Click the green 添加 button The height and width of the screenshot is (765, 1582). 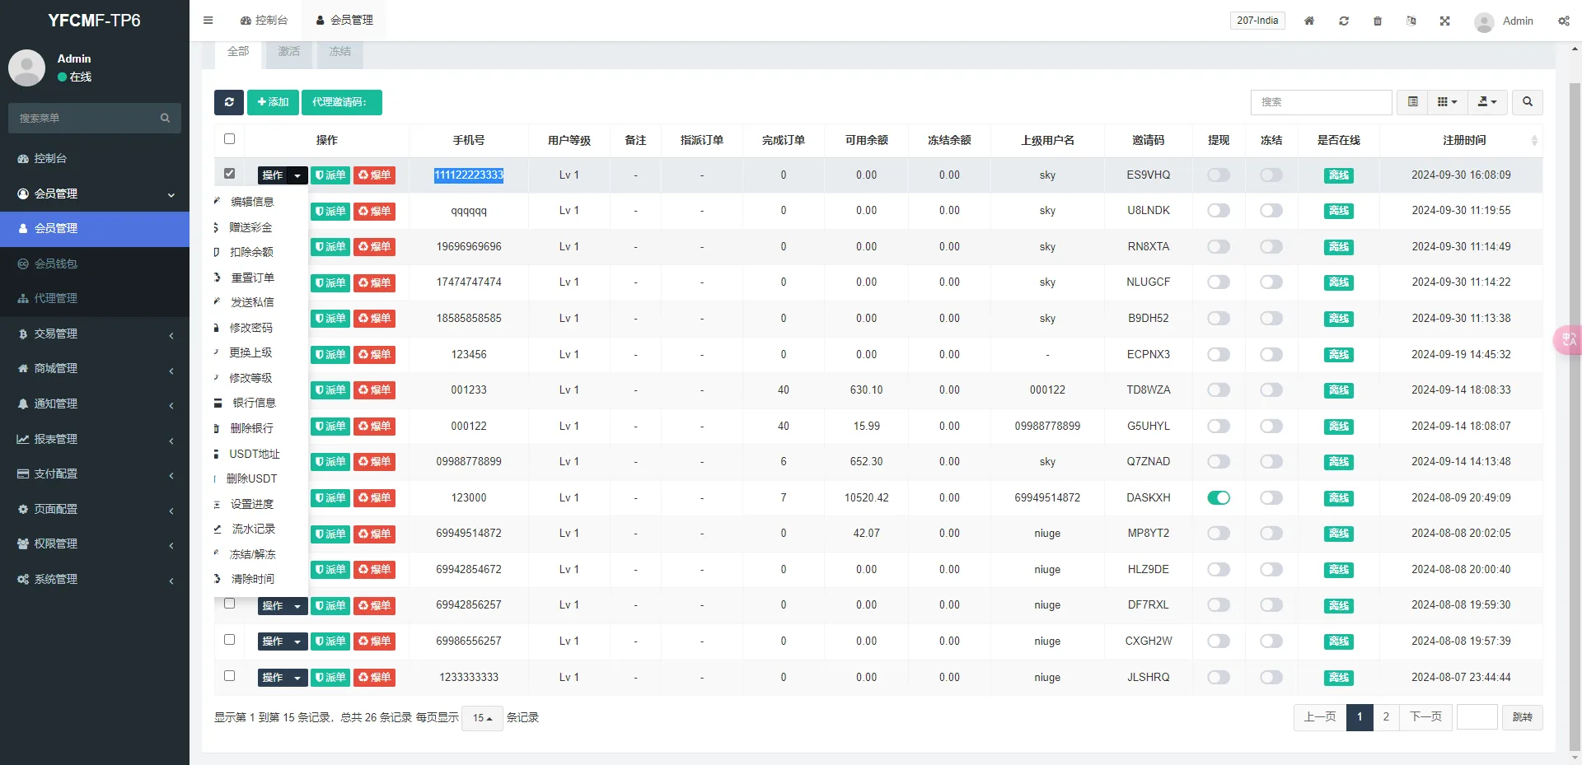coord(273,102)
